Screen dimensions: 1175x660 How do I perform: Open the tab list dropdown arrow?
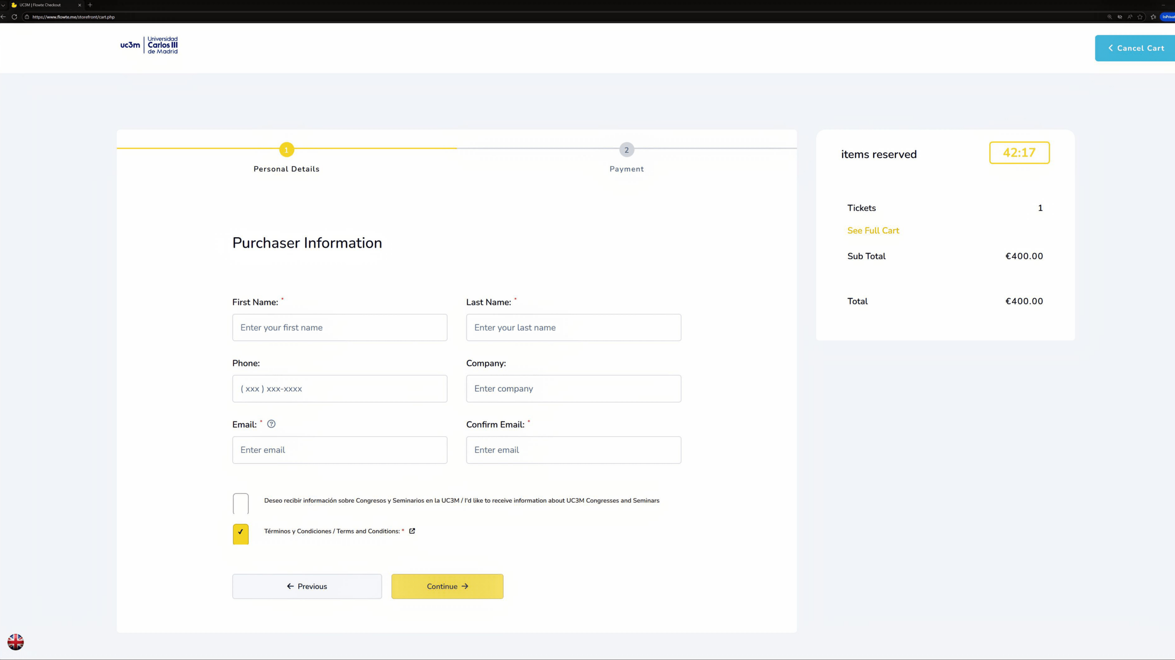pyautogui.click(x=3, y=5)
